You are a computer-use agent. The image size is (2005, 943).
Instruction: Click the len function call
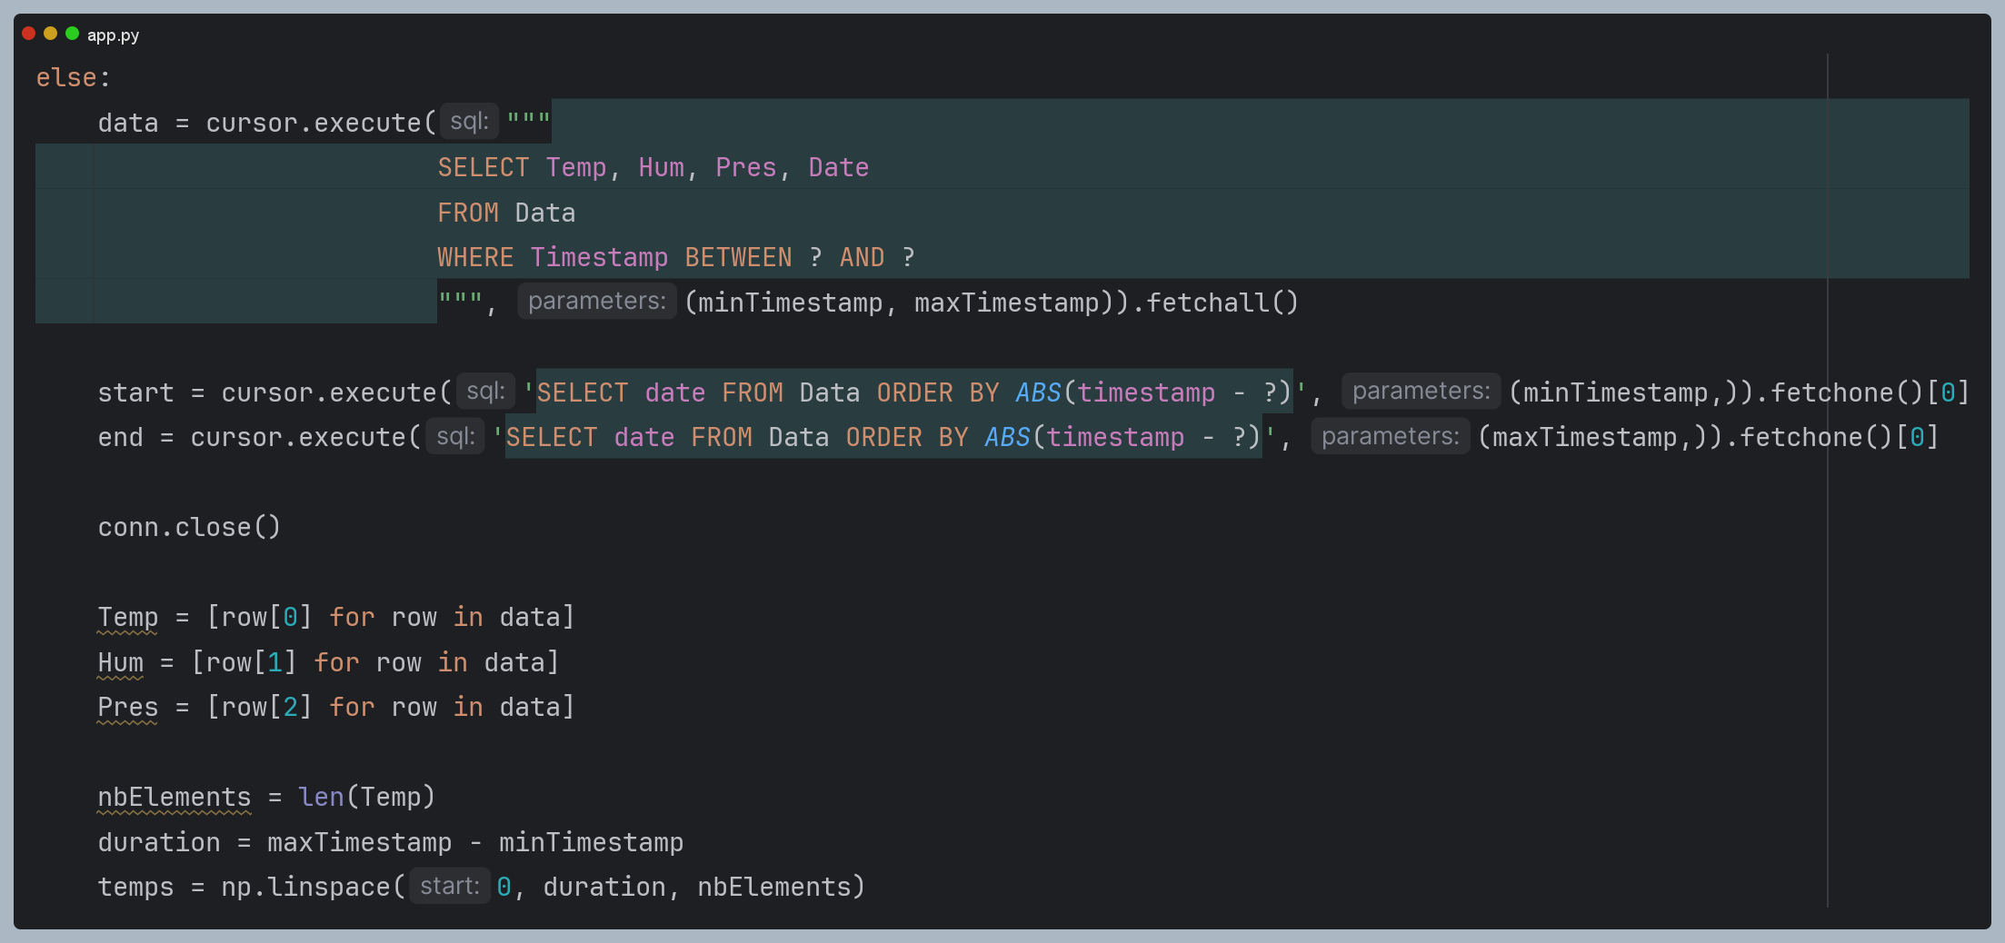pos(321,798)
